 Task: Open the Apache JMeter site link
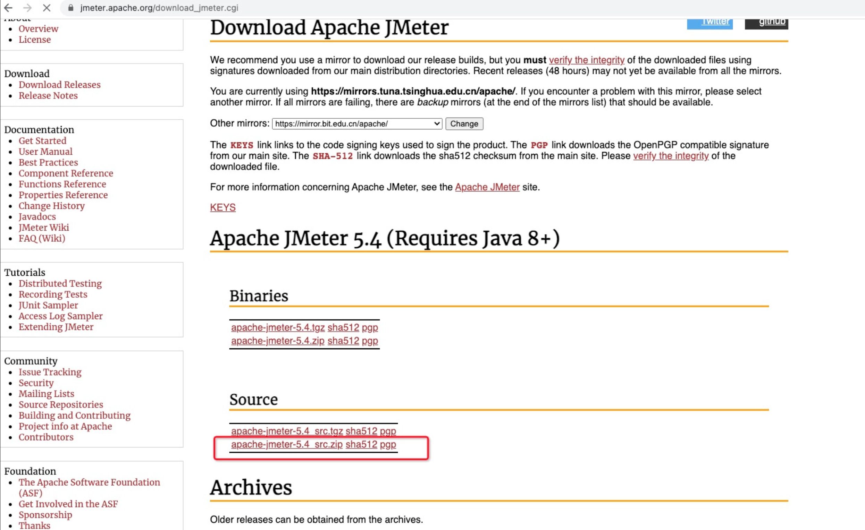pyautogui.click(x=487, y=187)
